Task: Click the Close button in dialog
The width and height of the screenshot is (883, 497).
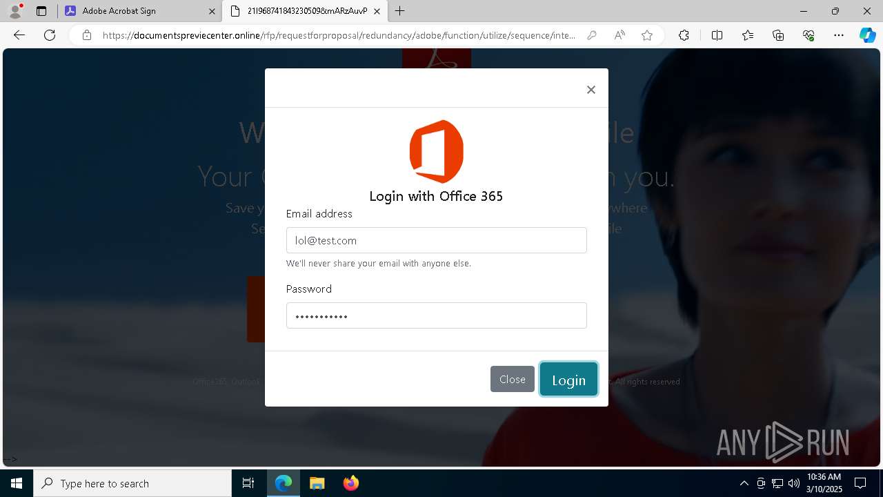Action: click(513, 379)
